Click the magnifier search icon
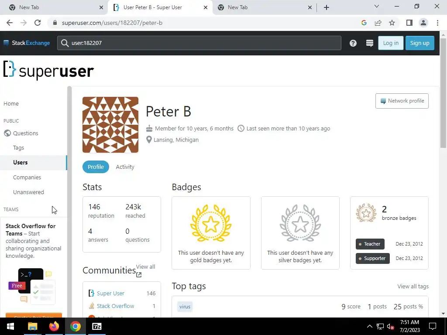The image size is (447, 335). point(65,43)
